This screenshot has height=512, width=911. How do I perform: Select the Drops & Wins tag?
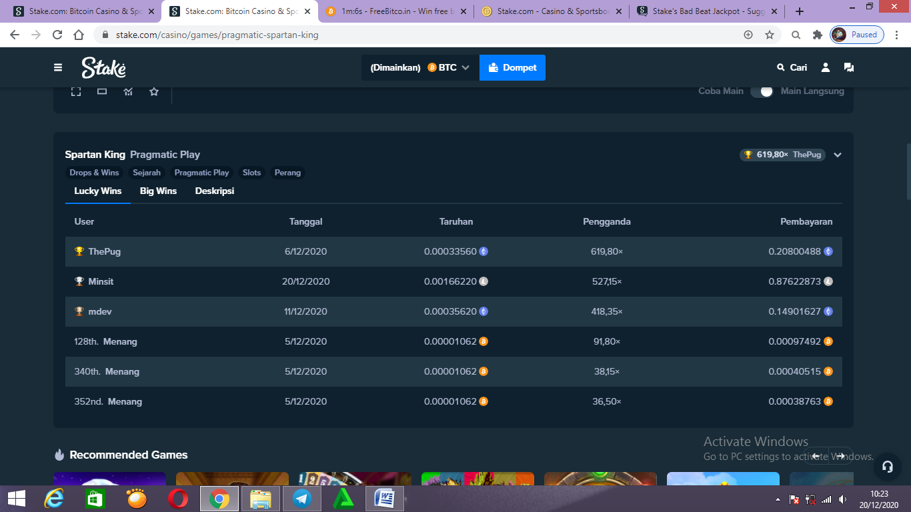point(94,173)
